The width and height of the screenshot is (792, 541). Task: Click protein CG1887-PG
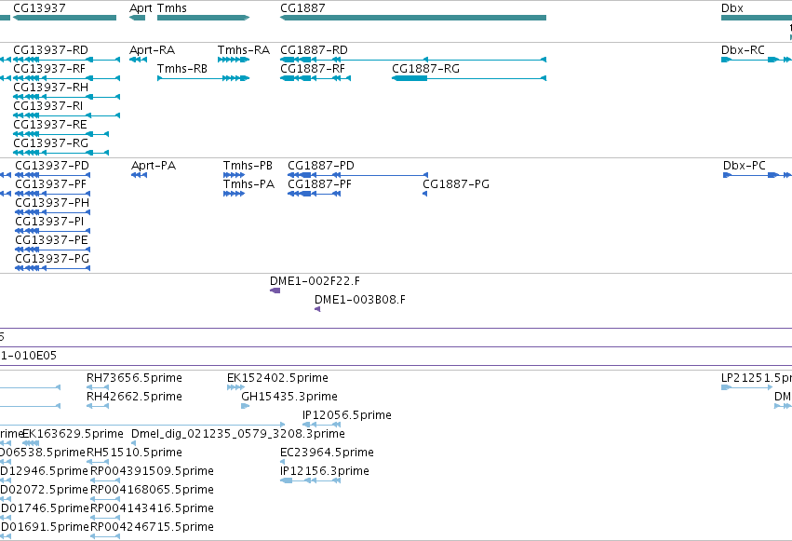[x=456, y=184]
